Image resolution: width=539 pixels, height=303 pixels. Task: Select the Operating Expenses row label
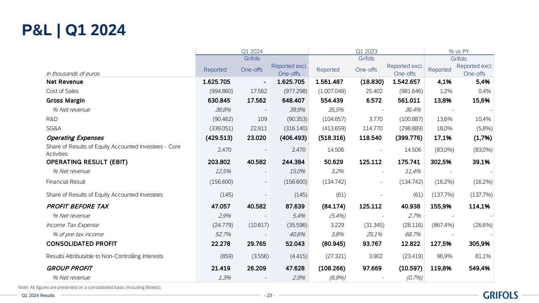coord(75,138)
